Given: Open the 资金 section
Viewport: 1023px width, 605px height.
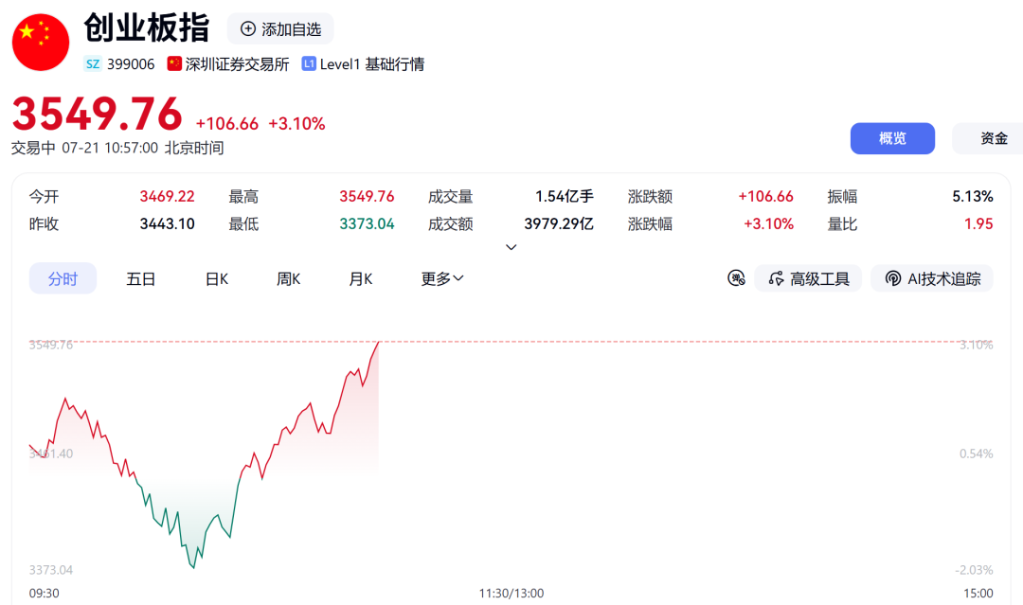Looking at the screenshot, I should pos(992,138).
